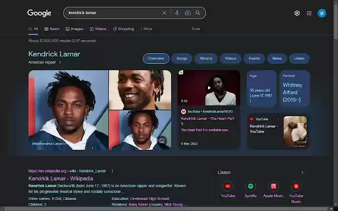Click the YouTube favicon next to KendrickLamarVEVO
Screen dimensions: 338x211
coord(183,111)
